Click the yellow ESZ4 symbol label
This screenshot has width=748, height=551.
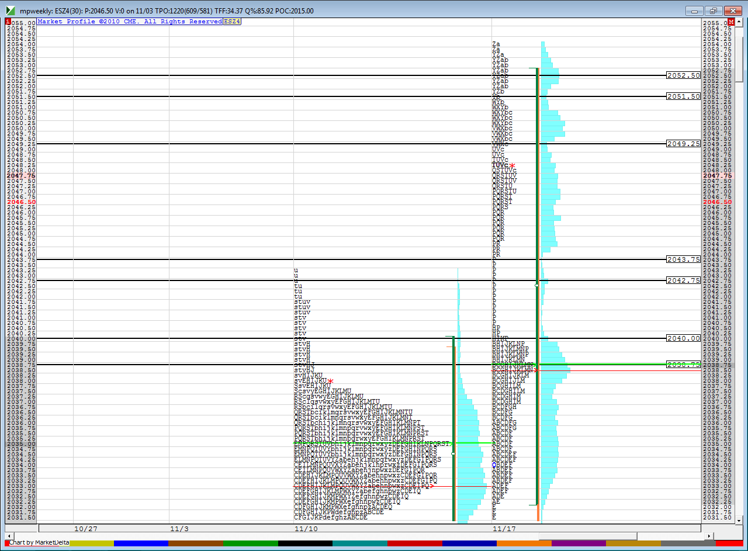point(232,21)
